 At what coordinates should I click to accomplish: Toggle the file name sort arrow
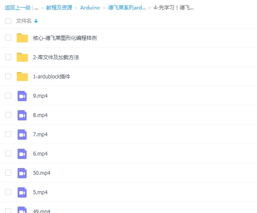[36, 21]
